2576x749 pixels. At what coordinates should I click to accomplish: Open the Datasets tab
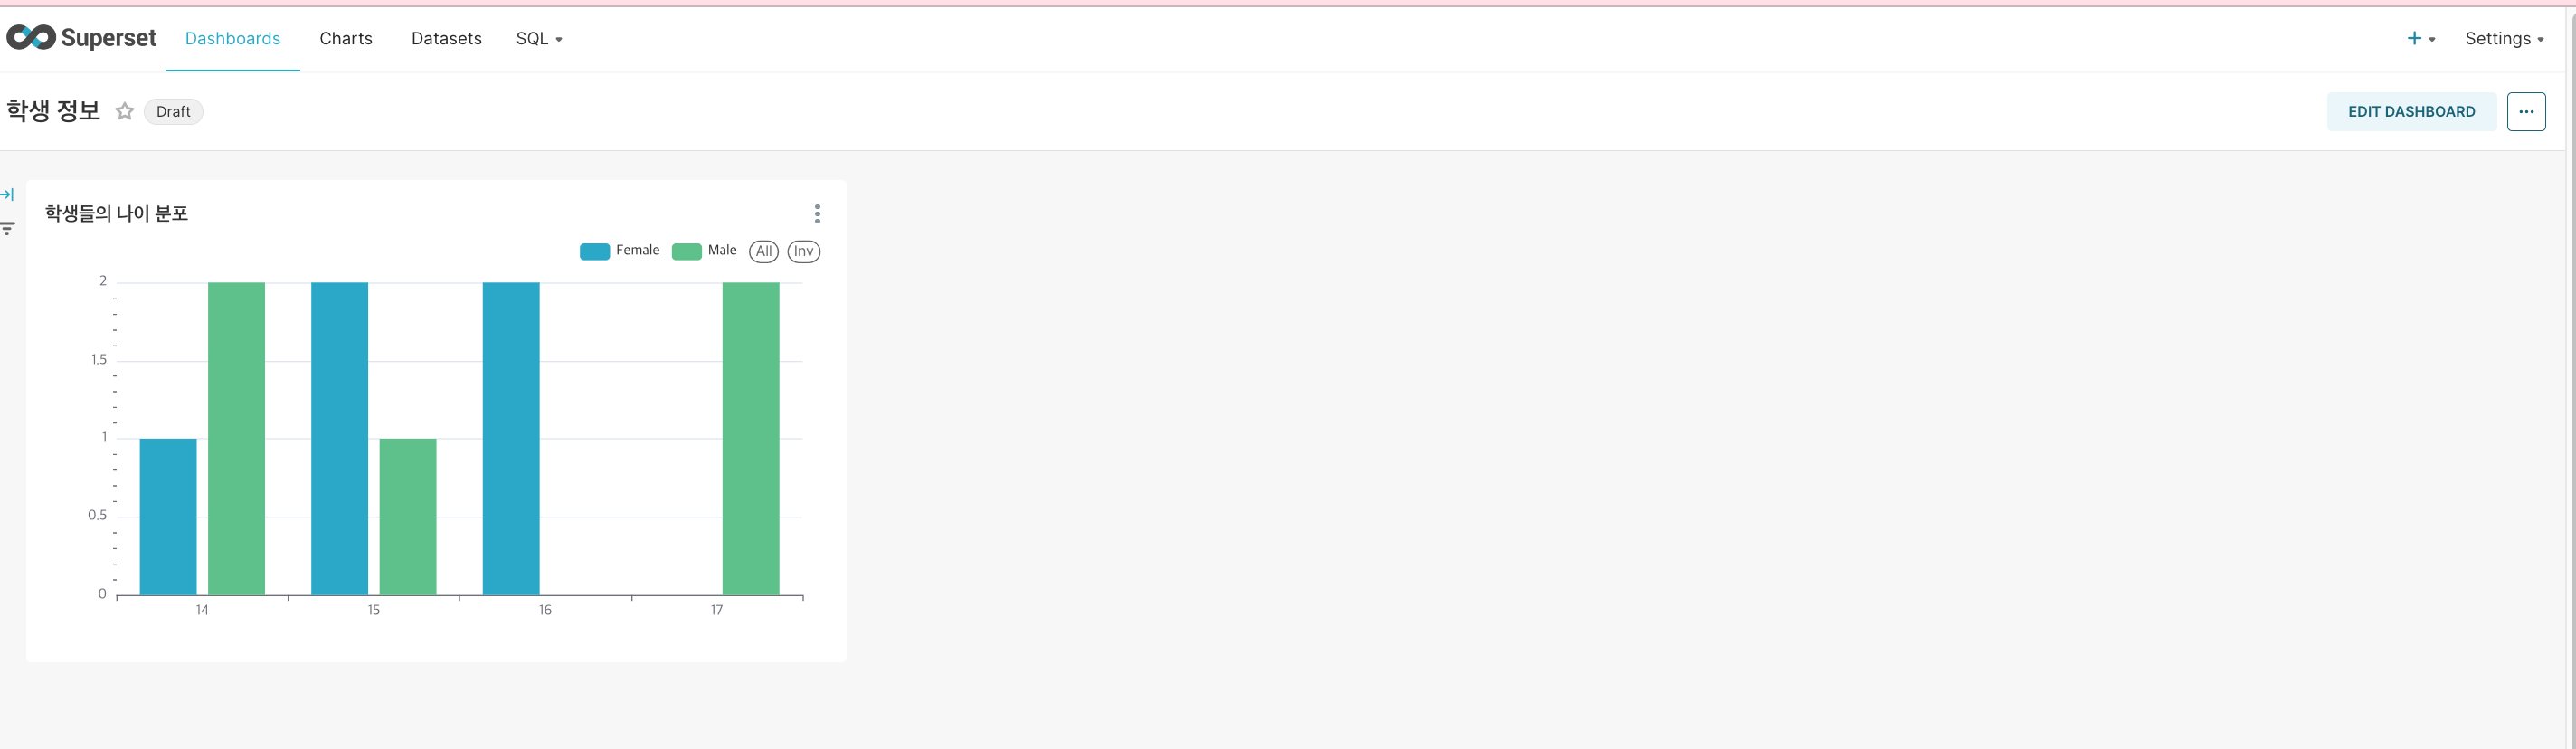[446, 38]
